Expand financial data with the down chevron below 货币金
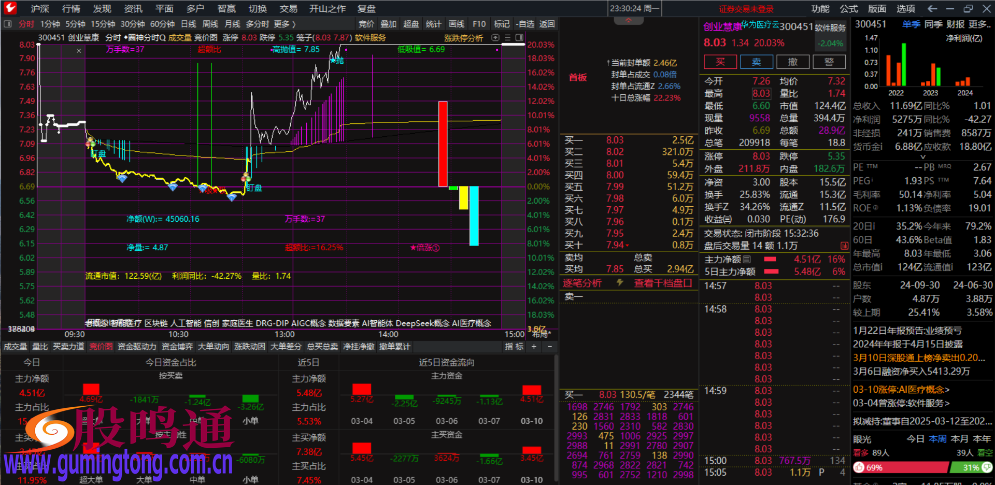This screenshot has height=485, width=995. tap(922, 156)
